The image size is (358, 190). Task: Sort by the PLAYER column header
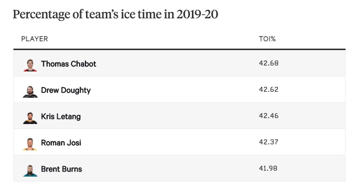(34, 39)
